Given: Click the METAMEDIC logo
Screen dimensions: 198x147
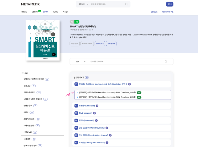Looking at the screenshot, I should click(31, 4).
